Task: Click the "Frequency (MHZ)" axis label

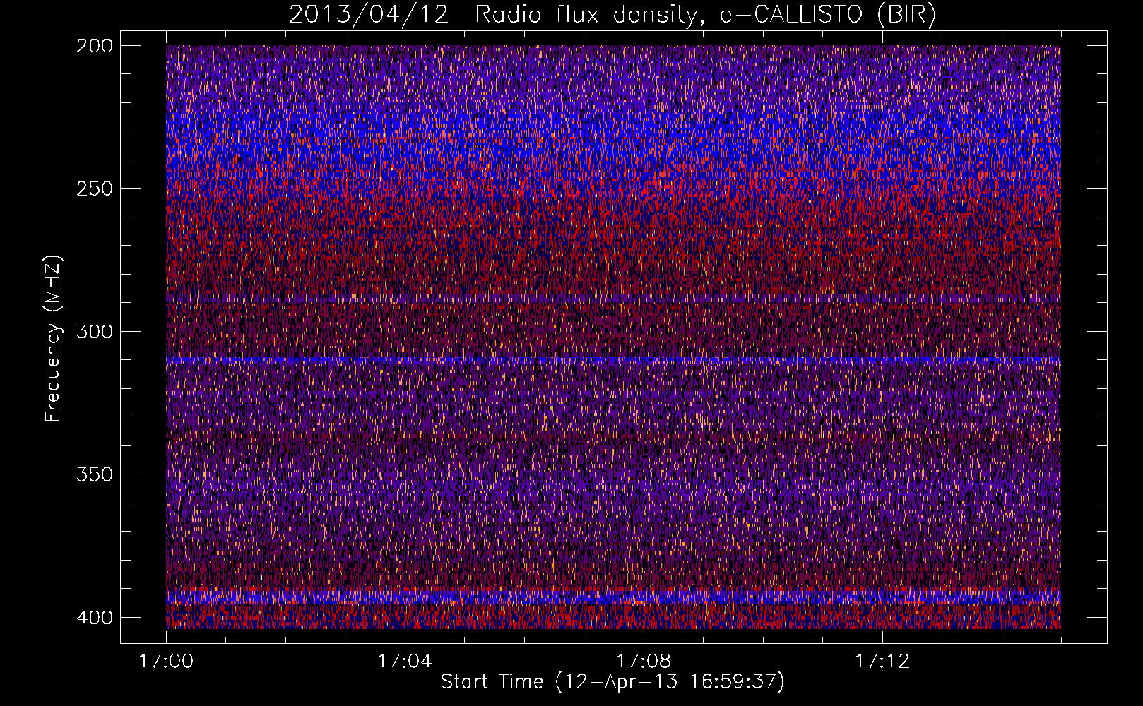Action: click(53, 339)
